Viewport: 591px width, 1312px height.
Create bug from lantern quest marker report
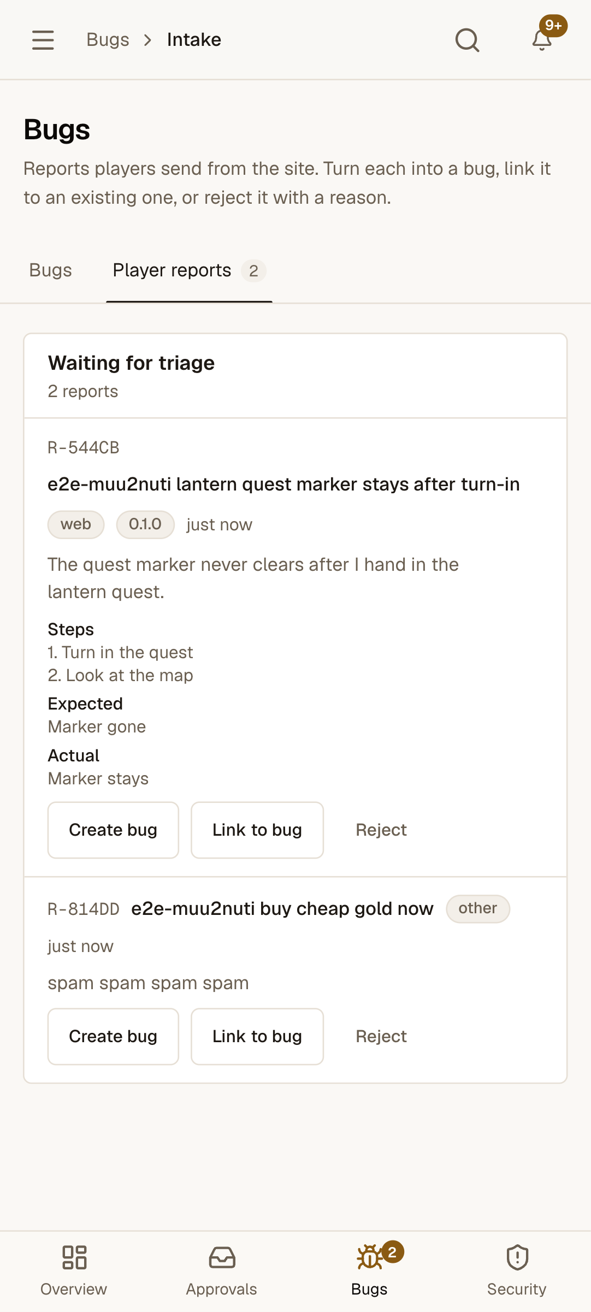point(113,830)
